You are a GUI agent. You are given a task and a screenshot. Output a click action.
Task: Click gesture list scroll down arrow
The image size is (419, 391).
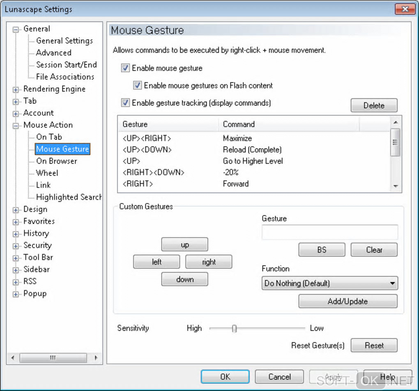pos(396,186)
